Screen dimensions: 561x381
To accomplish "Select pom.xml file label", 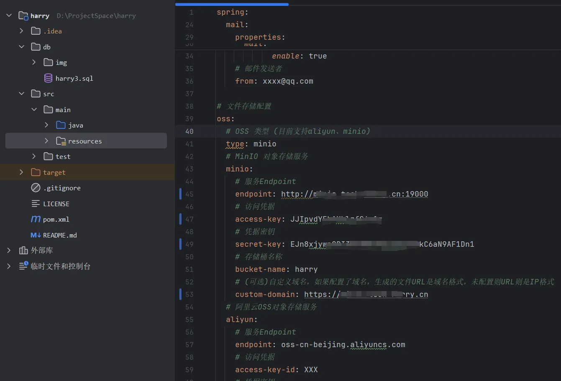I will pyautogui.click(x=56, y=220).
